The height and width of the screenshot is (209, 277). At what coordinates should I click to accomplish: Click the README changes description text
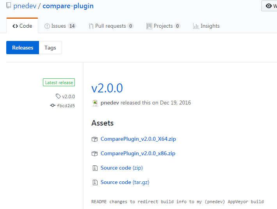point(178,202)
